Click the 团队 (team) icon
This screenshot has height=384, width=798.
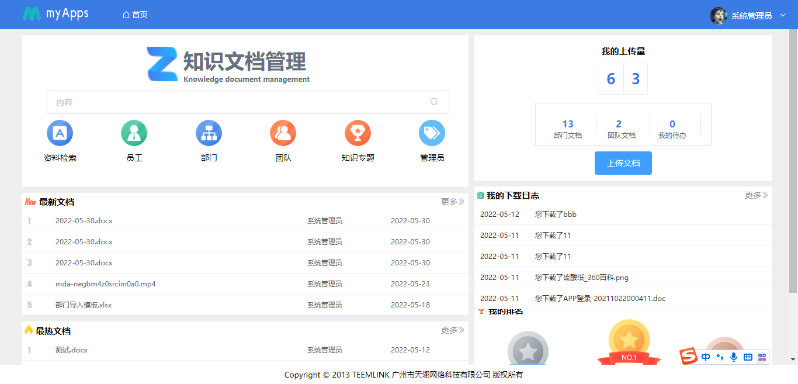[x=283, y=133]
